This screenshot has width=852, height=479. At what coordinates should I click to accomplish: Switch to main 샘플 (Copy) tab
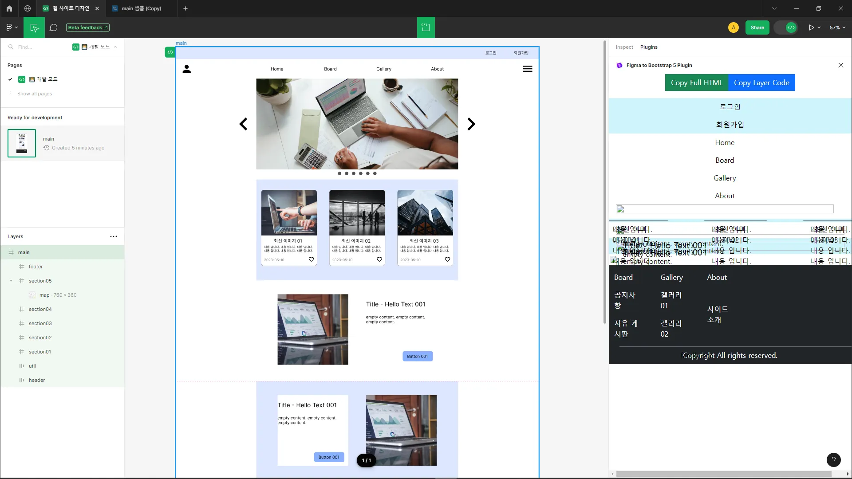point(141,8)
